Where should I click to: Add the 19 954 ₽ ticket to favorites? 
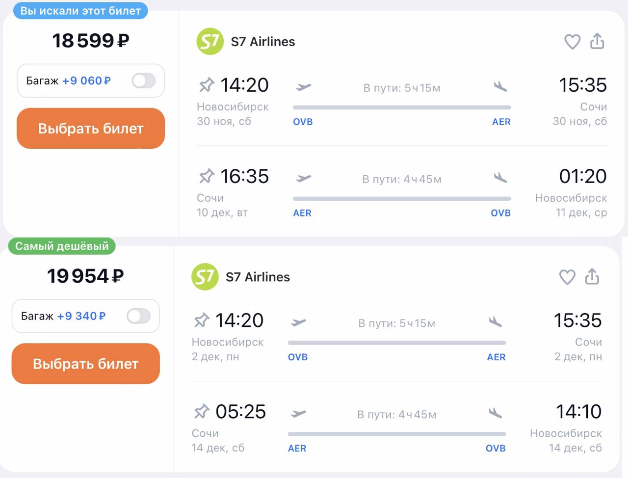pyautogui.click(x=567, y=277)
